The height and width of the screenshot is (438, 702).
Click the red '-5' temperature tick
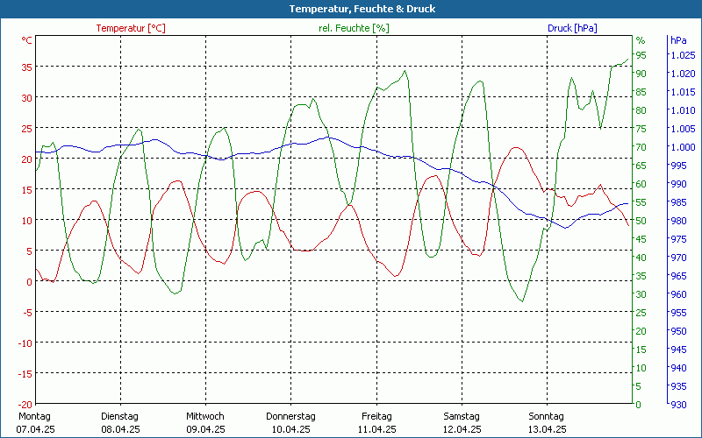point(28,313)
